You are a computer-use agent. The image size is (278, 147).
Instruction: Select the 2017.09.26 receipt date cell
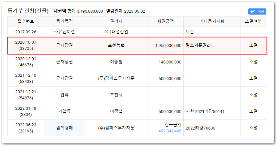26,32
